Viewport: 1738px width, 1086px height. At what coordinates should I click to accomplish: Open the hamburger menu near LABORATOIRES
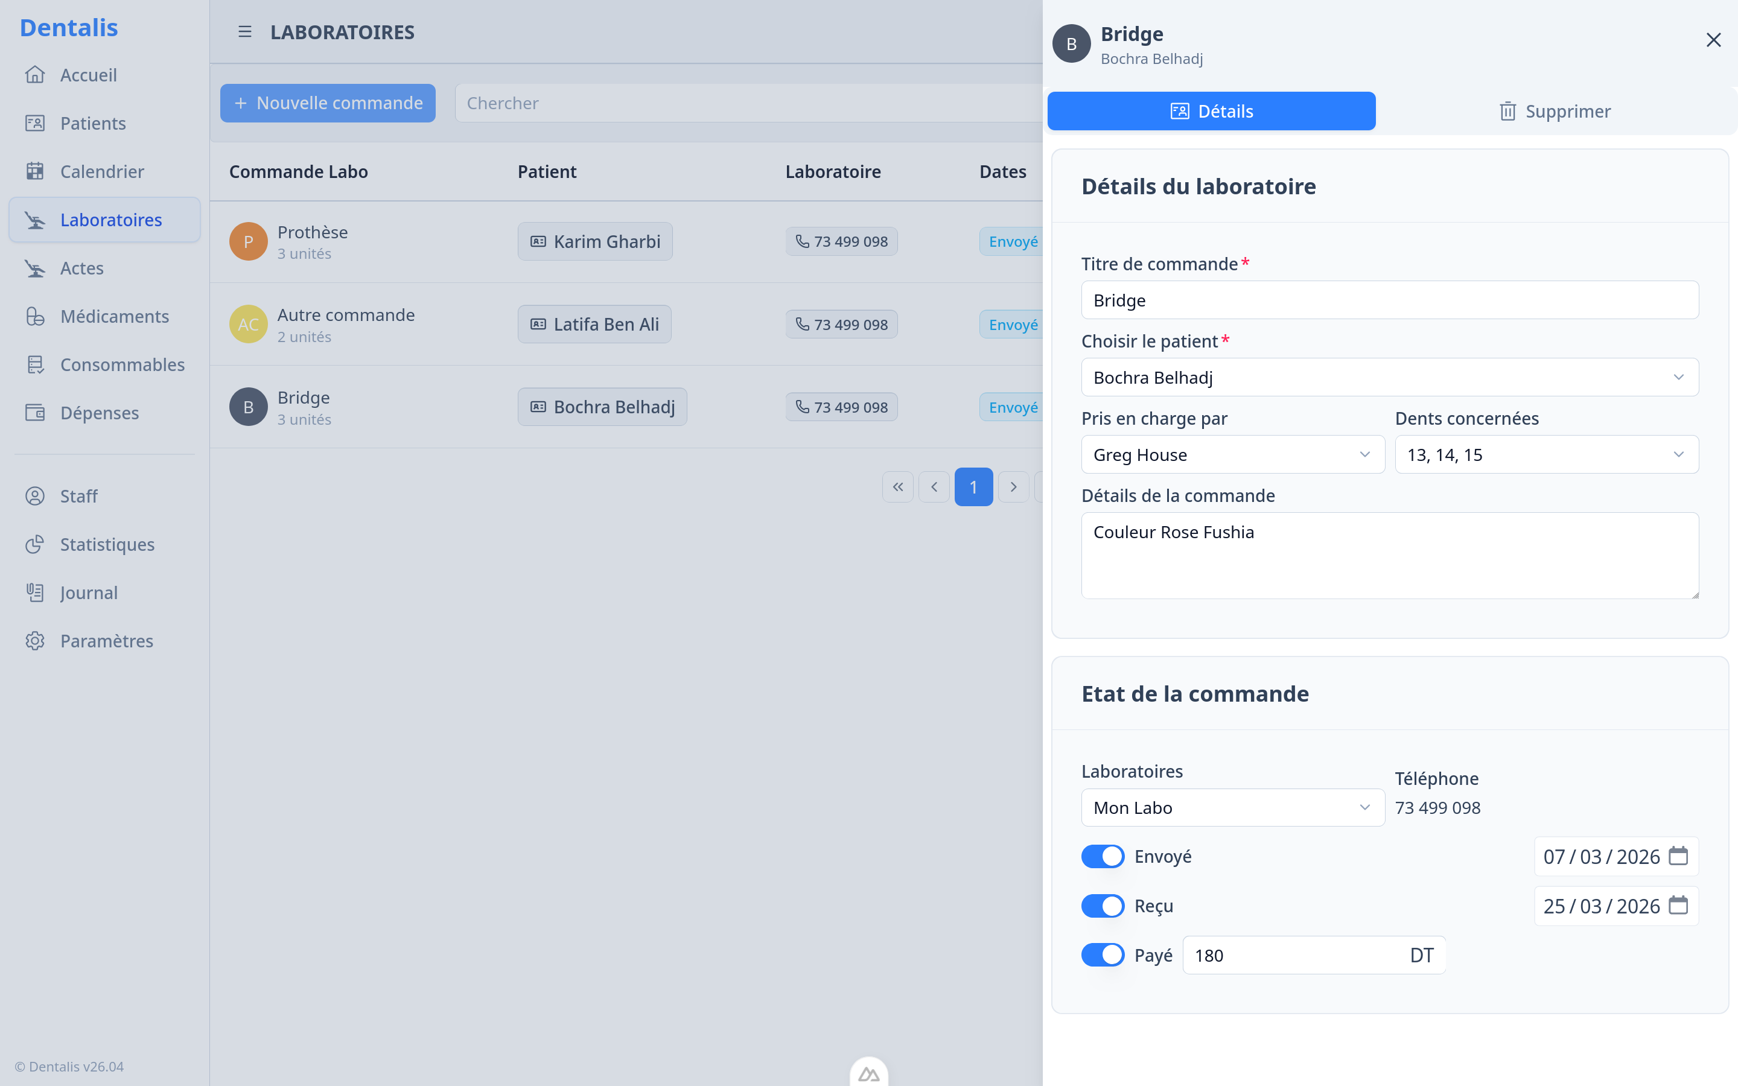coord(245,31)
